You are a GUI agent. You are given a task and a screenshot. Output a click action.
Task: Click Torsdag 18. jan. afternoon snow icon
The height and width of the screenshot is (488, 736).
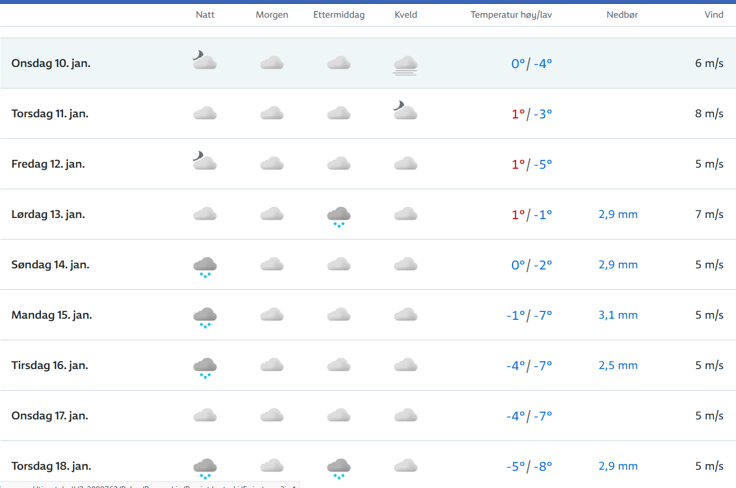[338, 468]
